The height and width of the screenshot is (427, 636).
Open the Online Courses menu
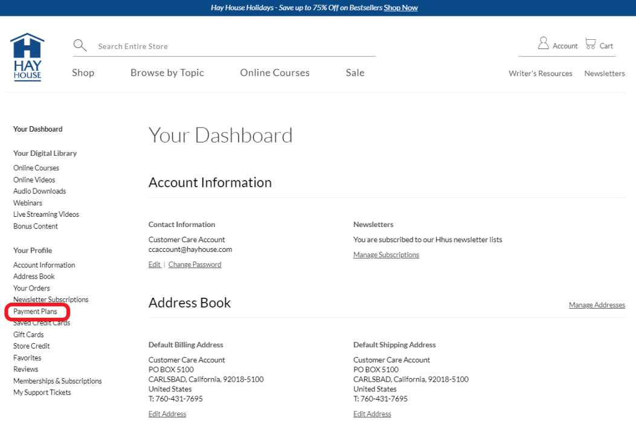click(275, 72)
